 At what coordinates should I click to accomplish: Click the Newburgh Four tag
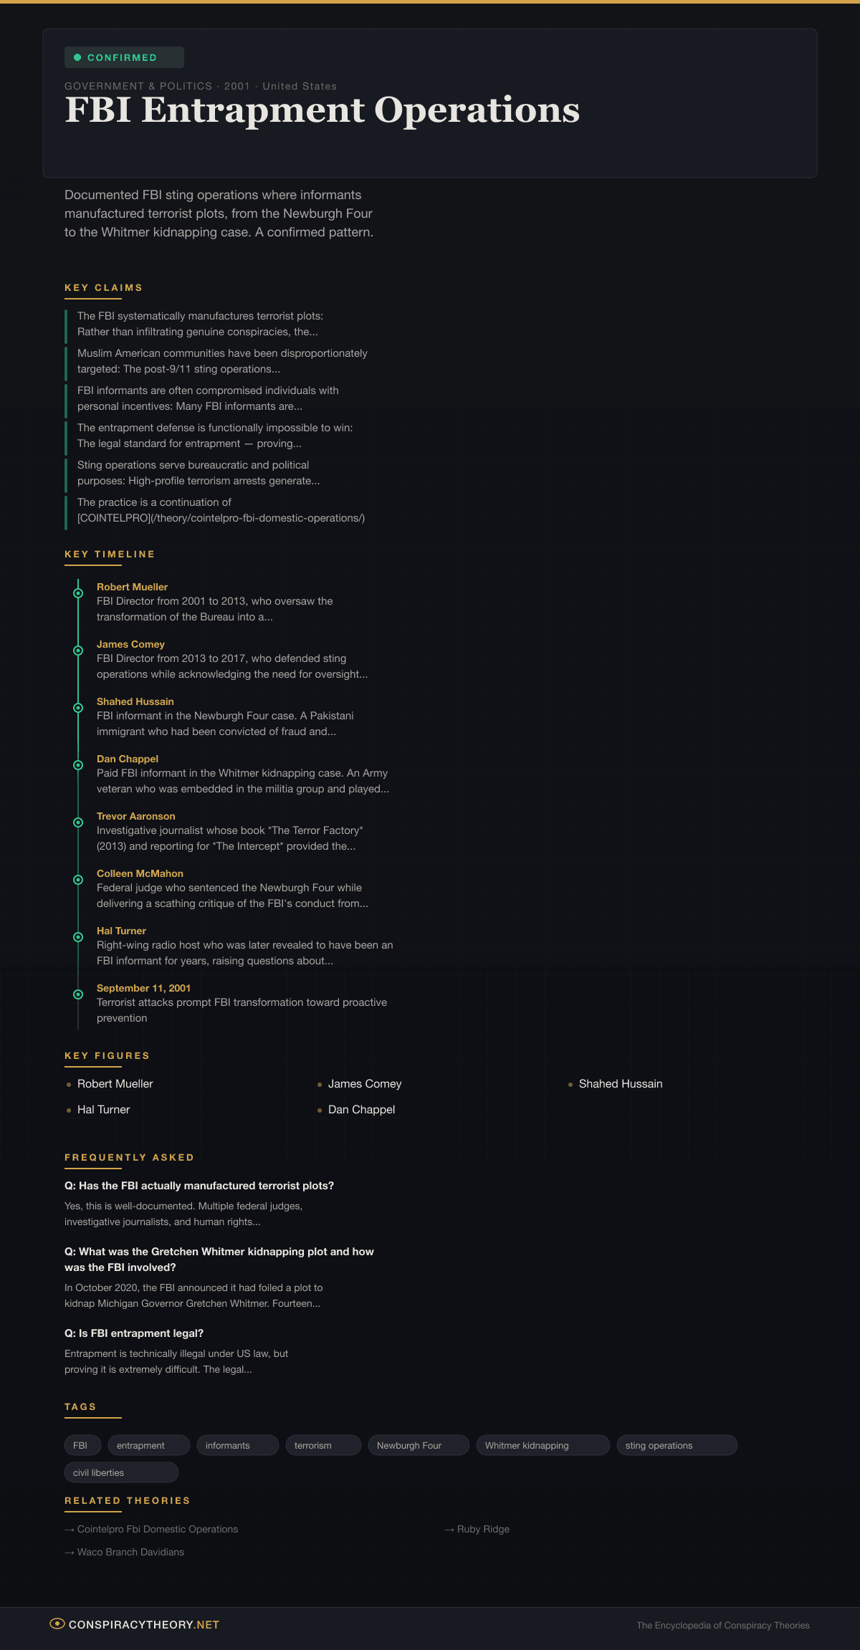coord(418,1445)
